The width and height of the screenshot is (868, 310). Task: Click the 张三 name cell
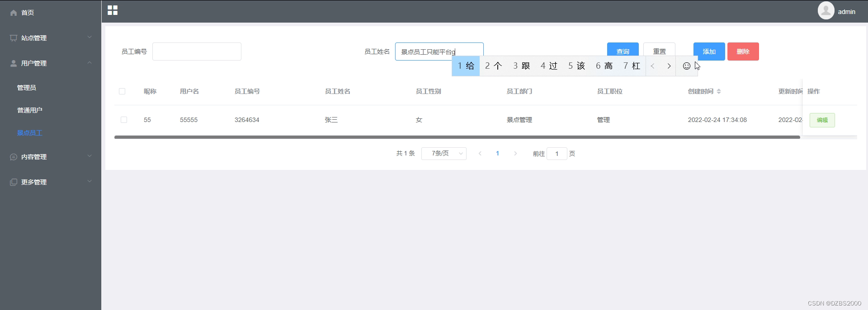(331, 120)
